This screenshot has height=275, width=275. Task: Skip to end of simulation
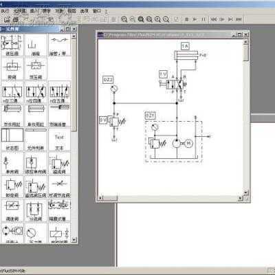[x=239, y=19]
